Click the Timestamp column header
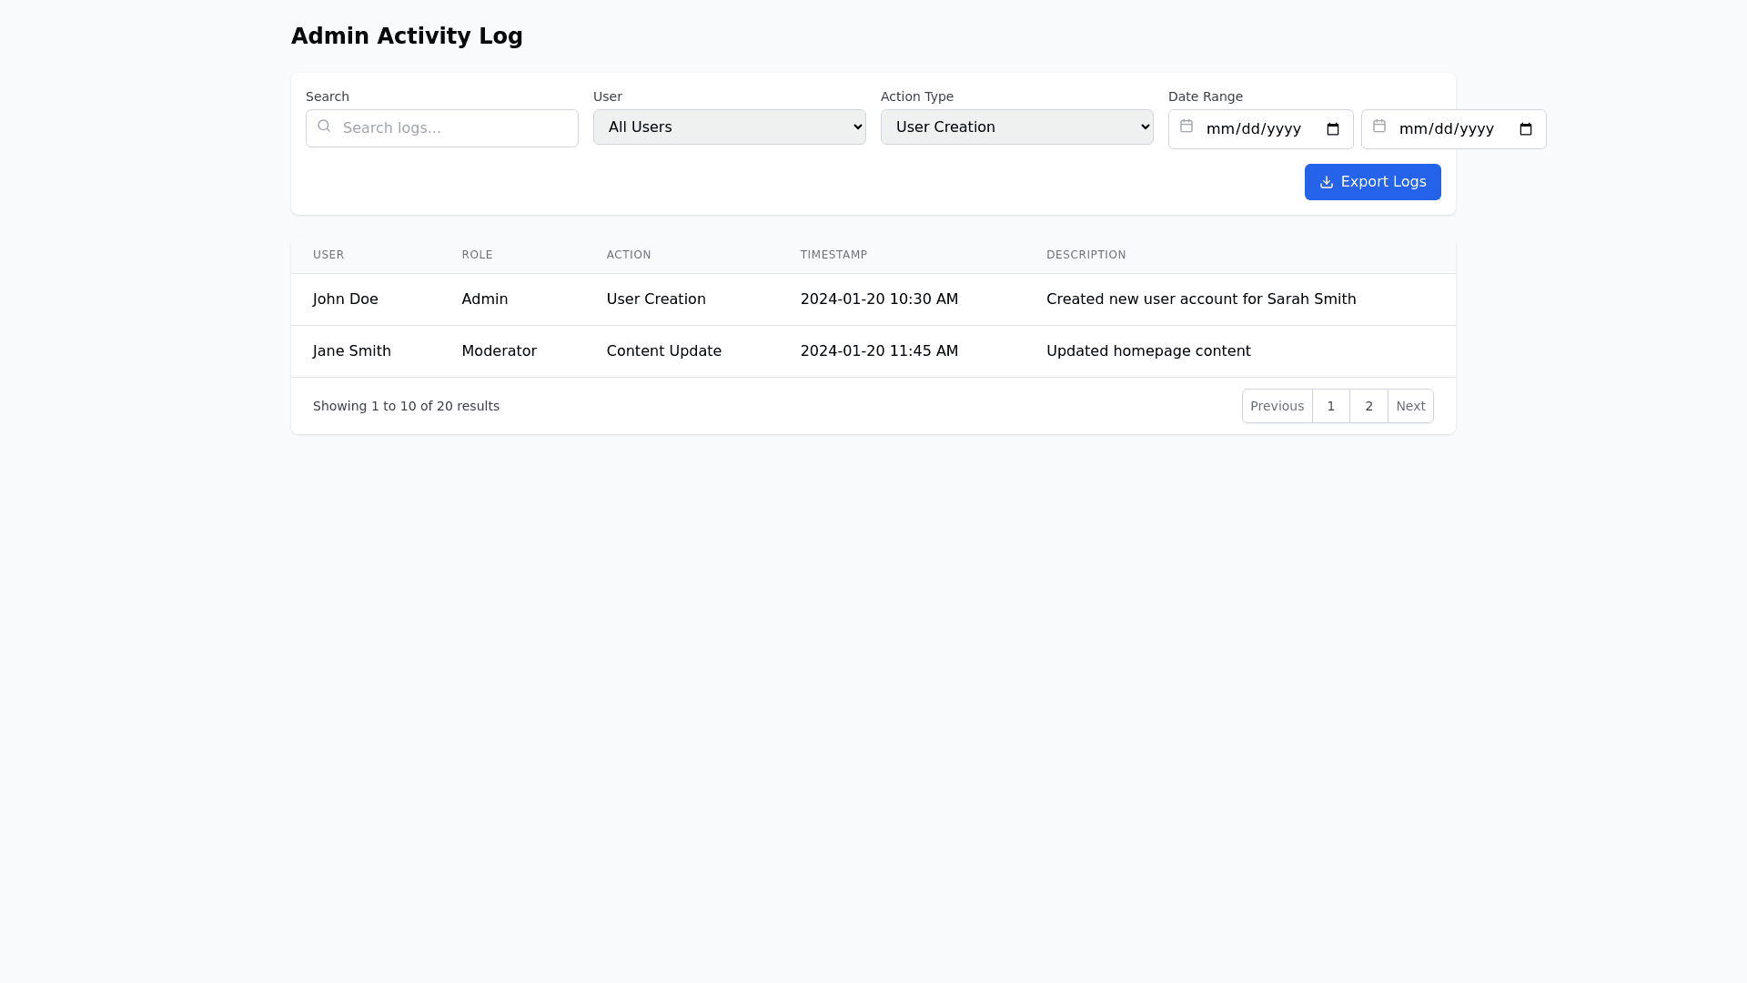1747x983 pixels. coord(833,255)
